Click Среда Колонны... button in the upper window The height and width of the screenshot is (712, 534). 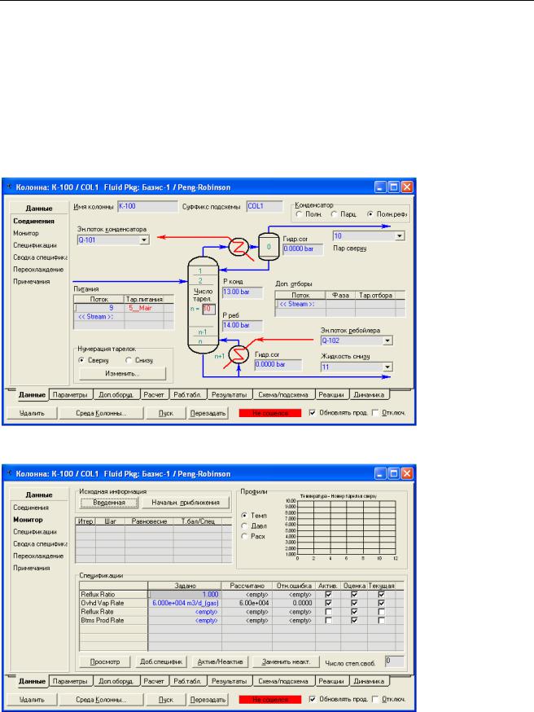point(101,413)
